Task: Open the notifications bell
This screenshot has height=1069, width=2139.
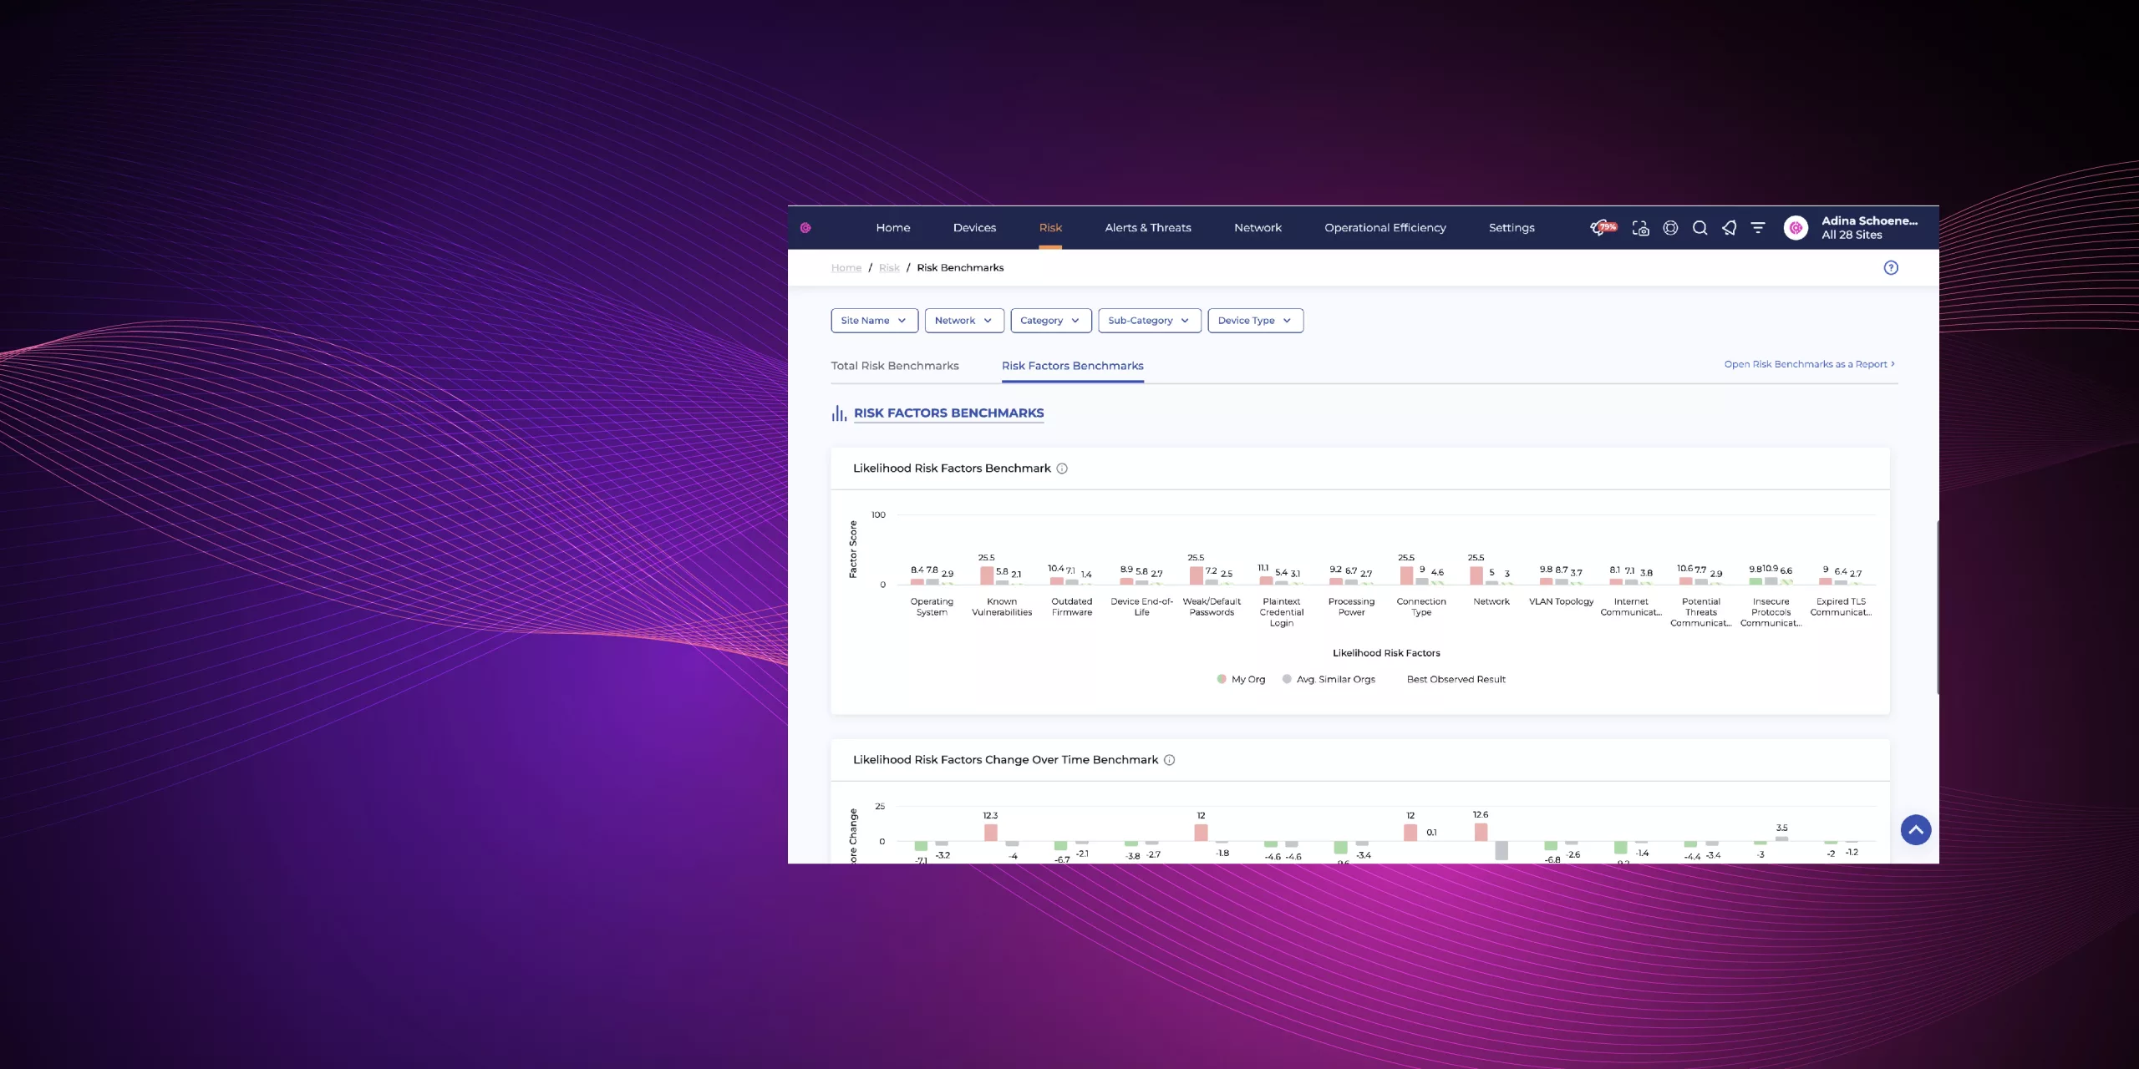Action: (x=1729, y=228)
